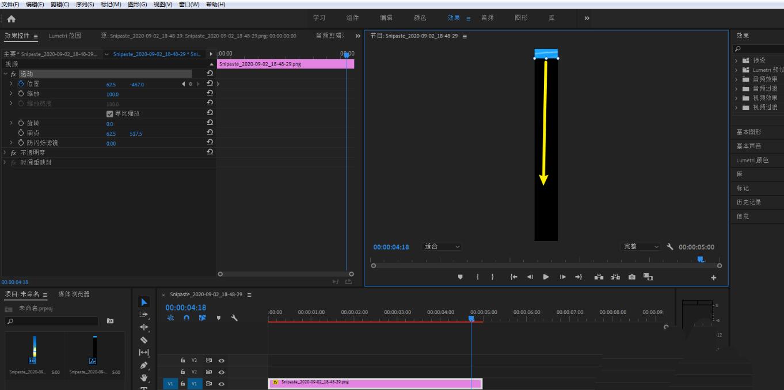Click Mark In button in Program Monitor

point(478,277)
